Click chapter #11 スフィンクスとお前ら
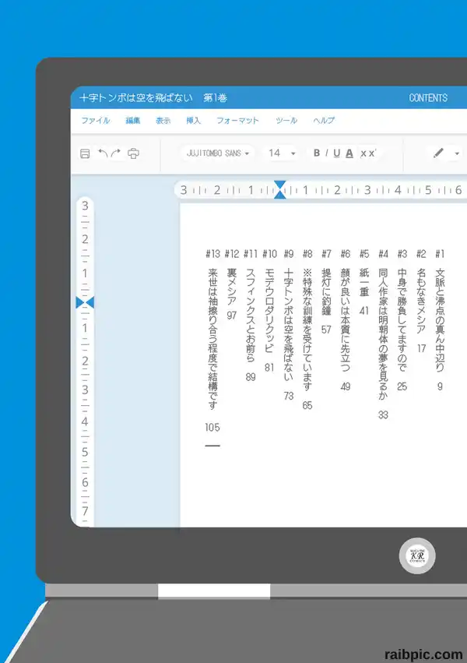 (x=251, y=315)
